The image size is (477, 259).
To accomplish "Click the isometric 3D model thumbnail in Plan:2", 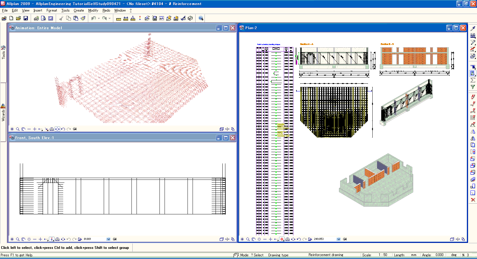I will pyautogui.click(x=376, y=180).
